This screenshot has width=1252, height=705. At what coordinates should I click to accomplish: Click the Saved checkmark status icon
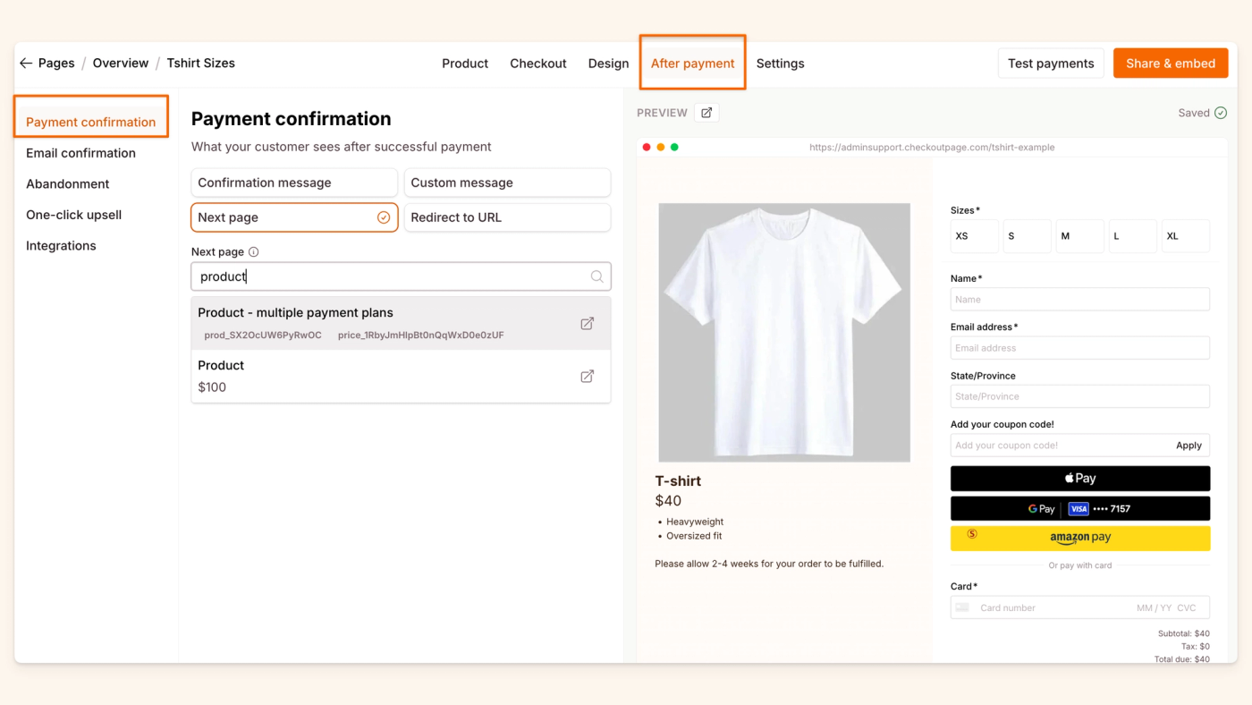coord(1221,113)
